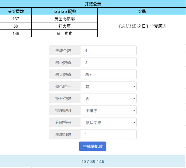This screenshot has width=186, height=168.
Task: Select the 开奖公示 title cell
Action: pyautogui.click(x=93, y=4)
